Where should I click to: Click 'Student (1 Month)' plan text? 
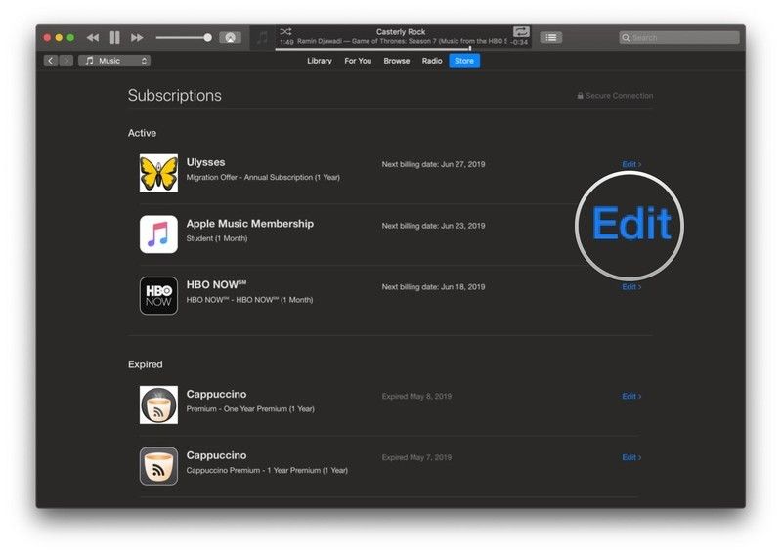coord(217,238)
